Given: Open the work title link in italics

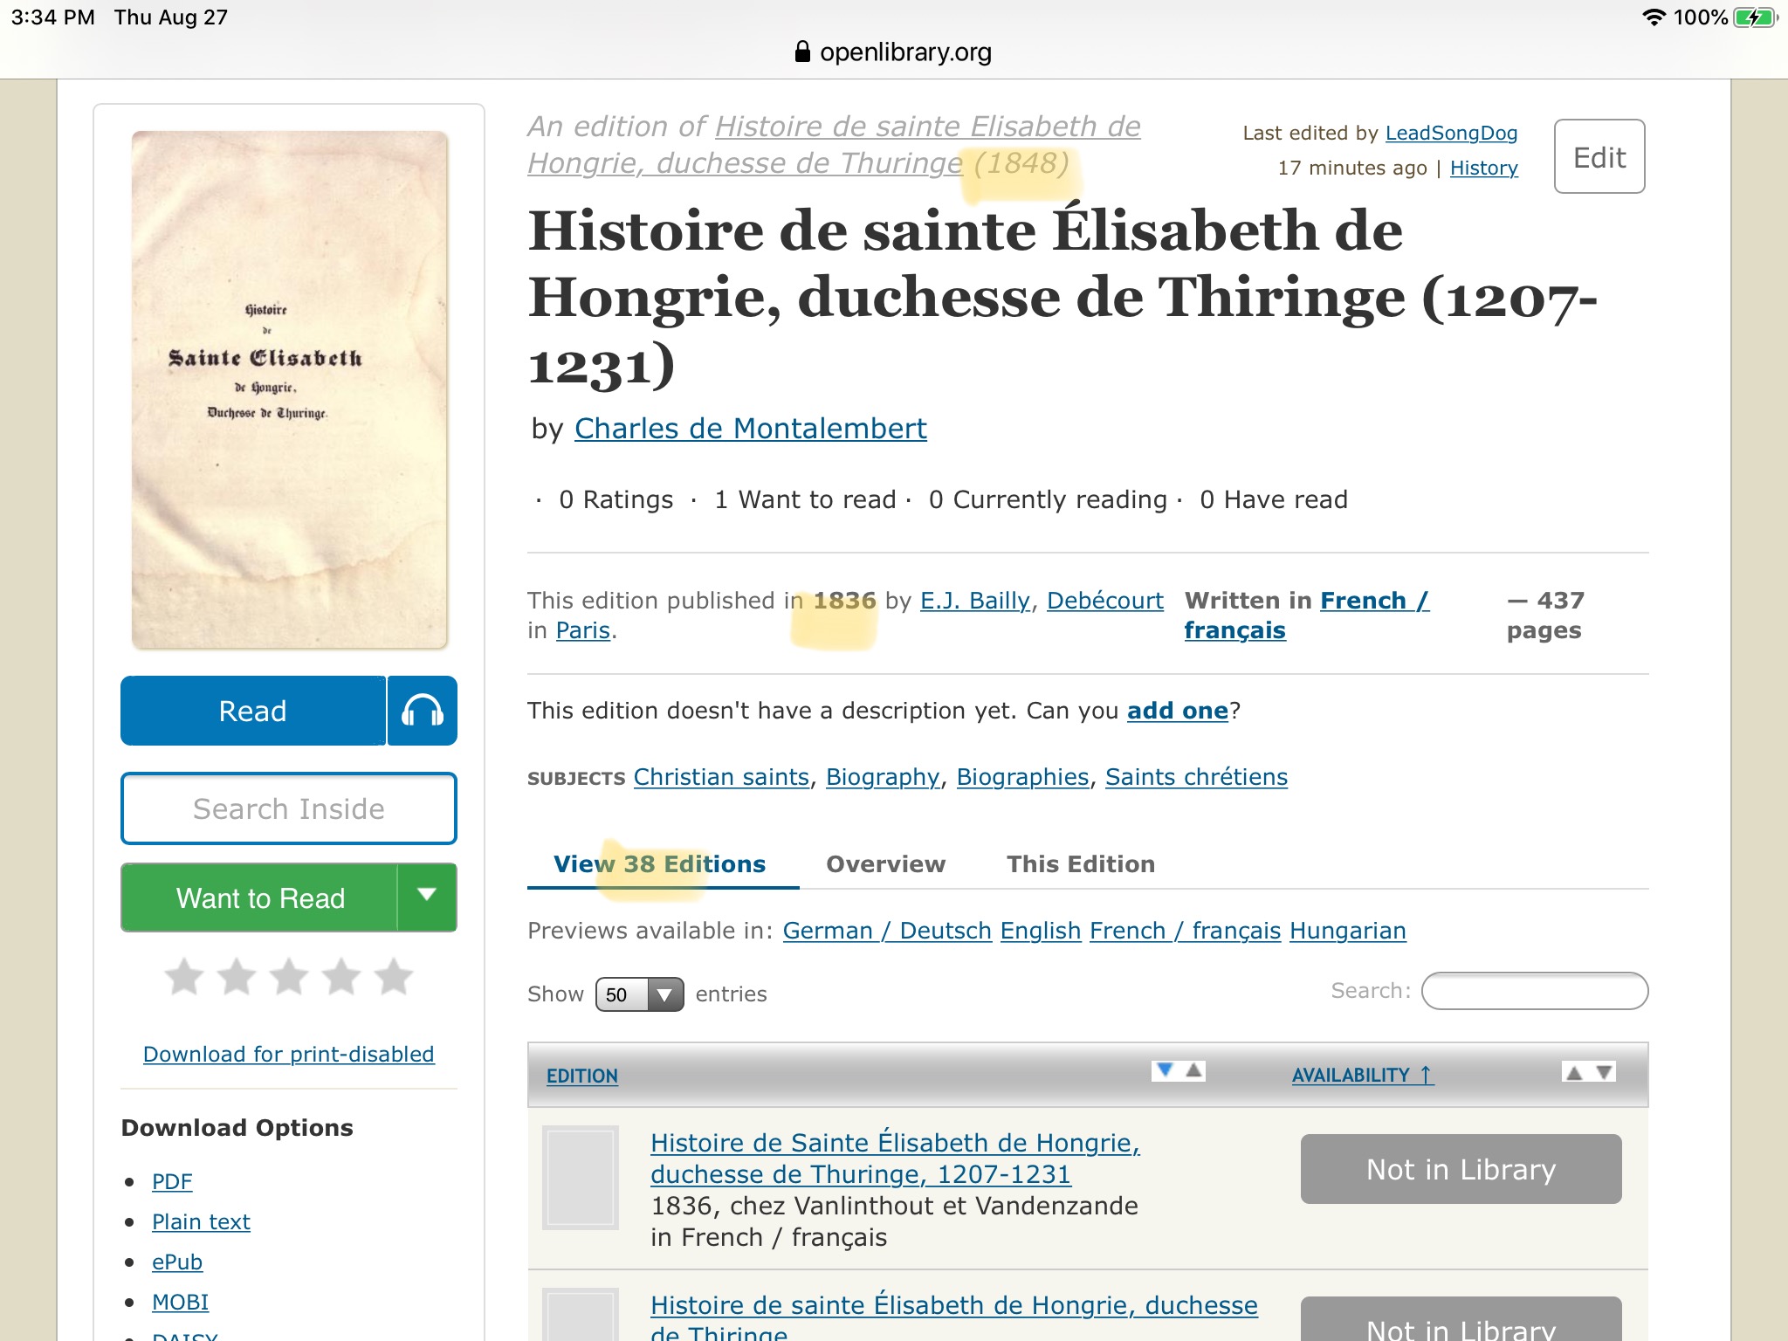Looking at the screenshot, I should 834,145.
